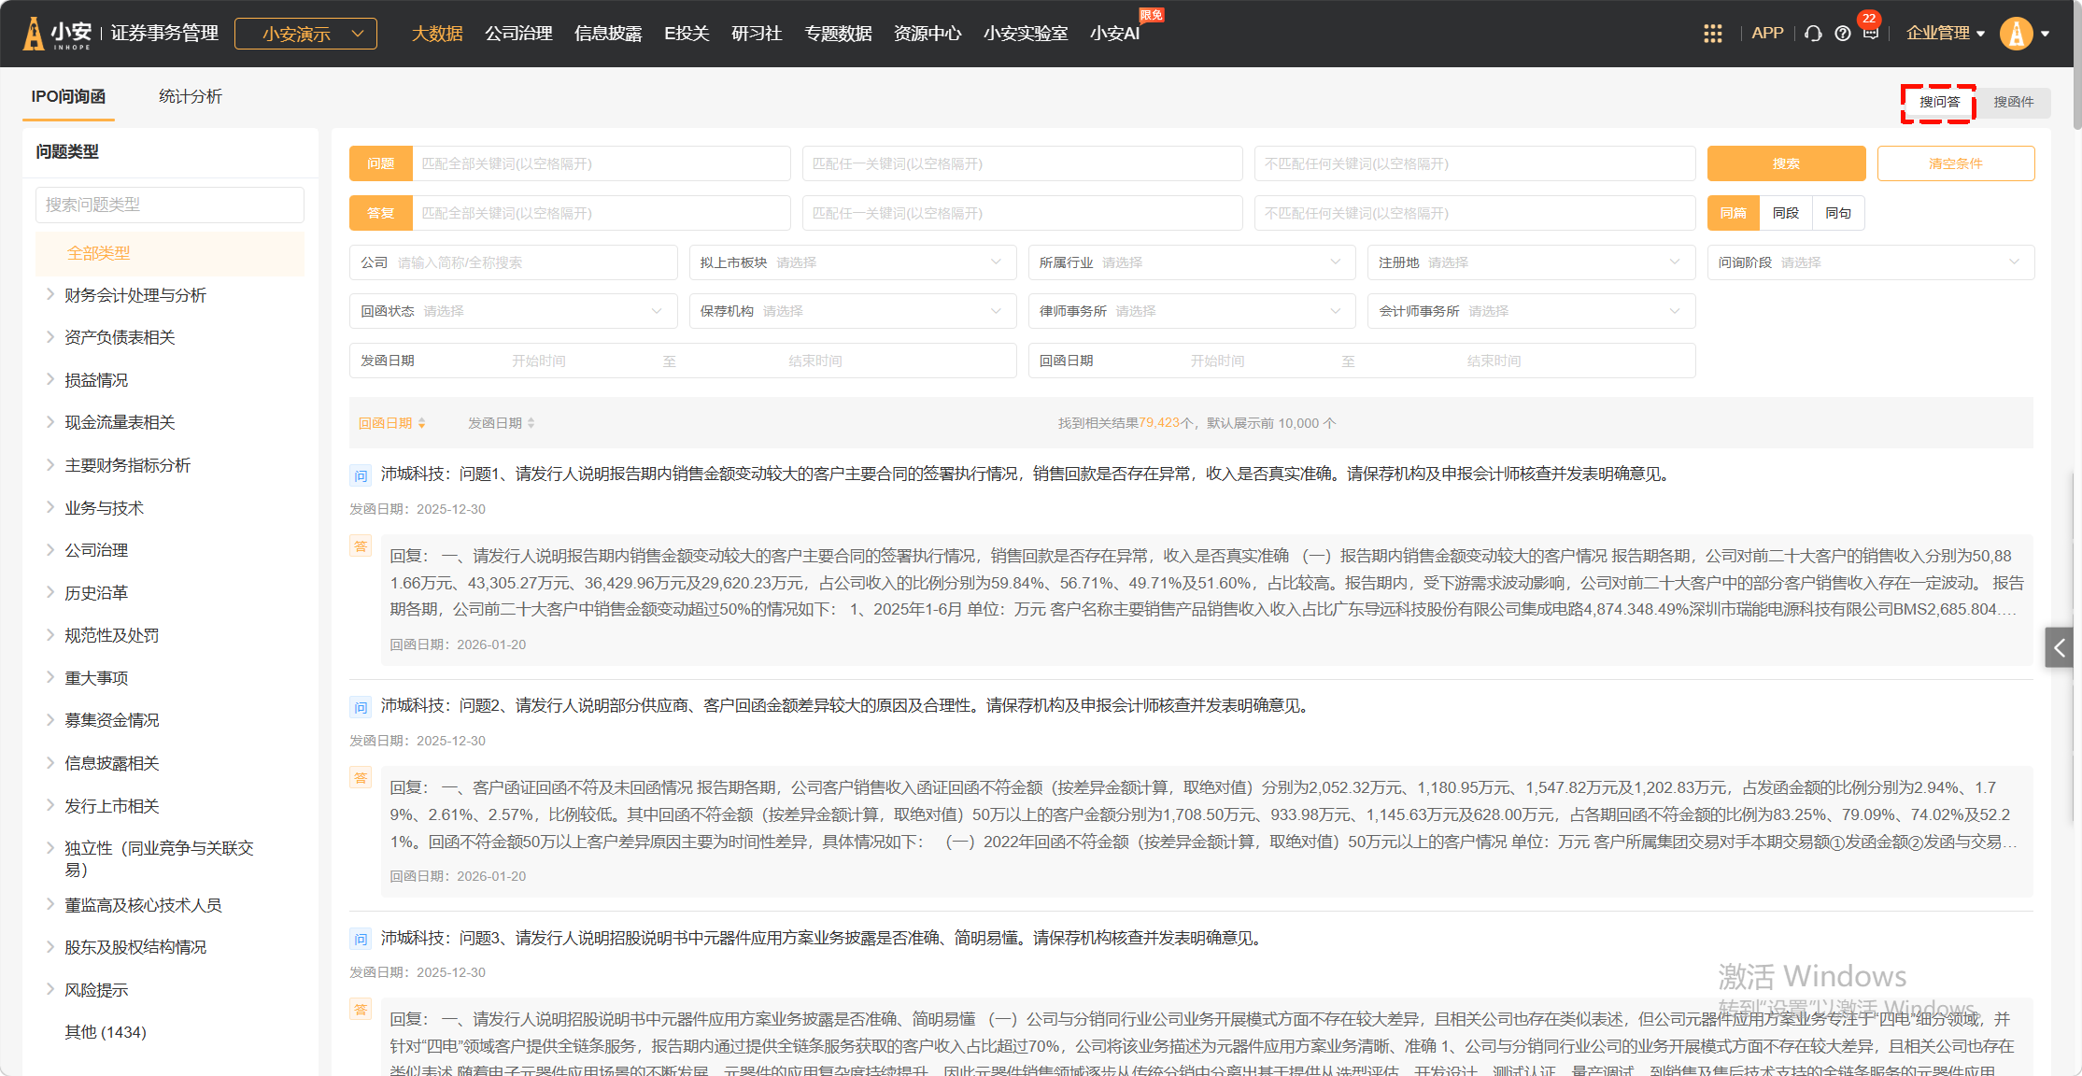This screenshot has width=2082, height=1076.
Task: Click the orange 搜索 button
Action: [1785, 163]
